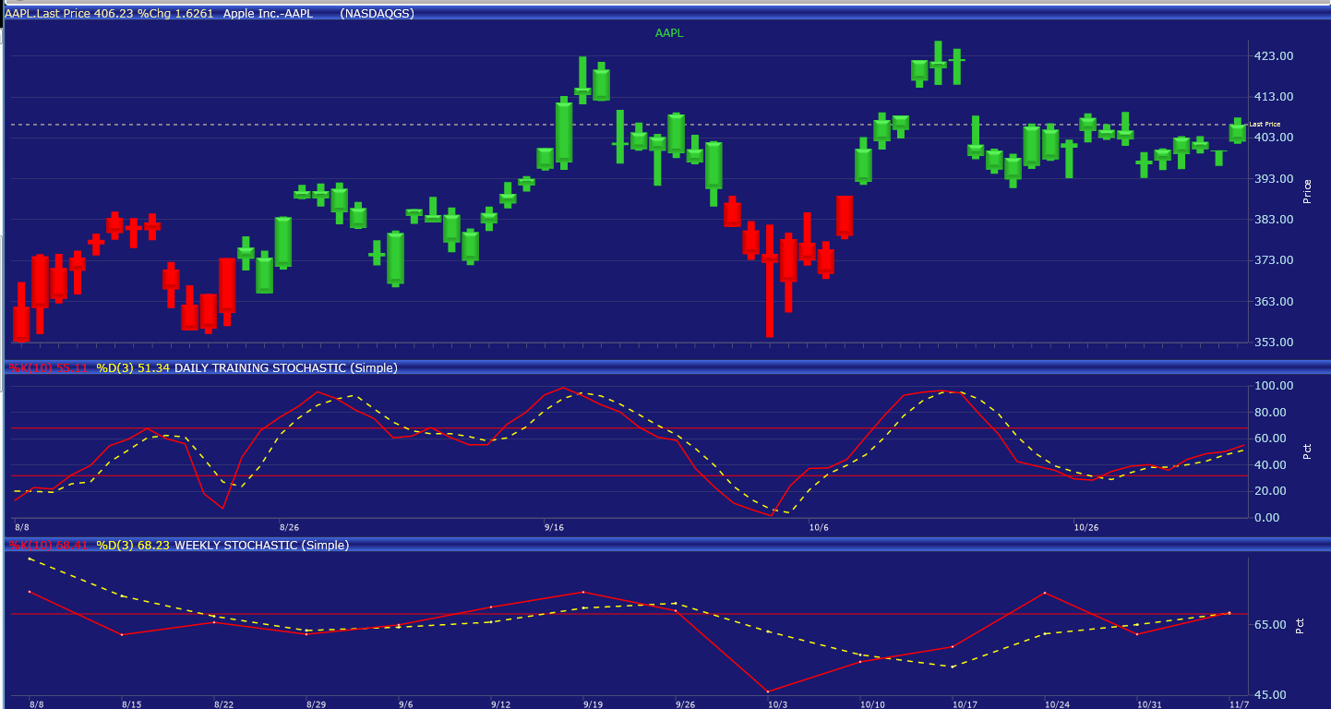This screenshot has height=709, width=1331.
Task: Click the '8/26' date on the daily stochastic axis
Action: point(289,527)
